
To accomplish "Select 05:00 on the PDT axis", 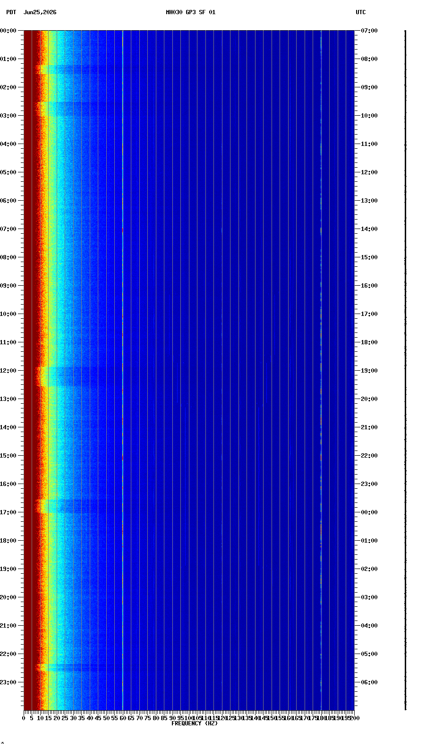I will [8, 172].
